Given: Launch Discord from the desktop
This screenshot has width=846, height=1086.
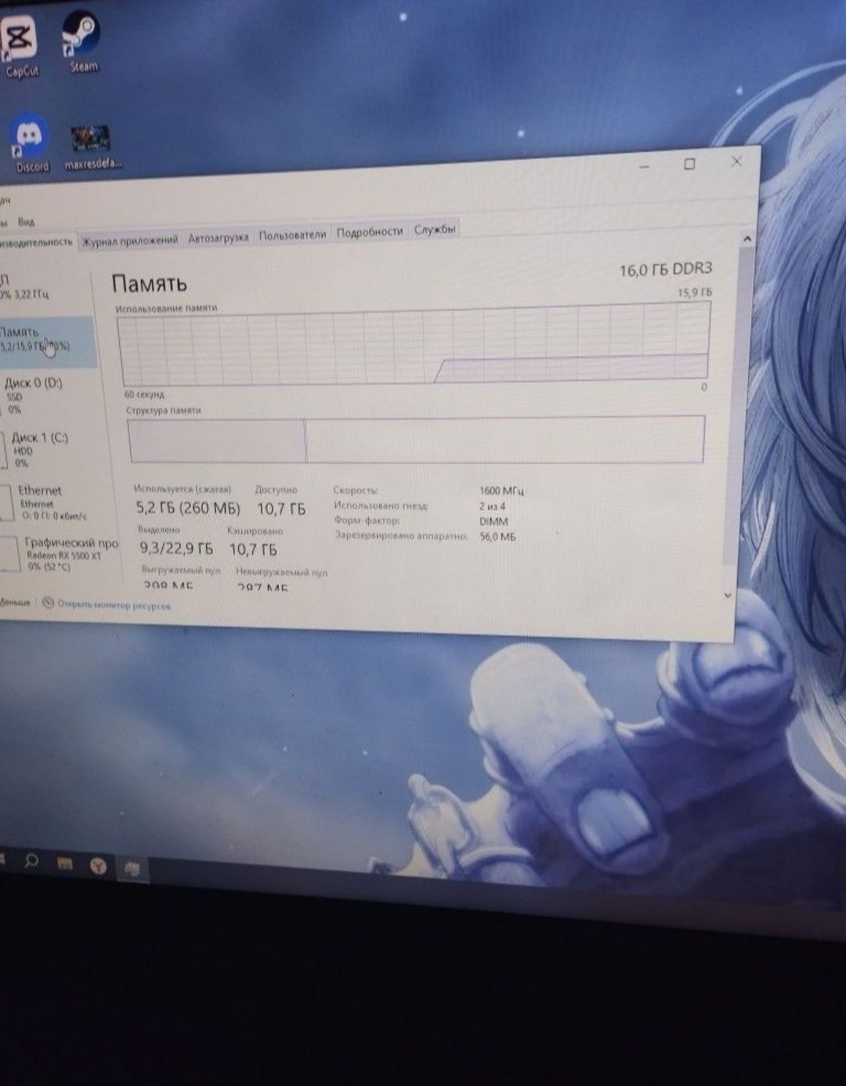Looking at the screenshot, I should 31,145.
